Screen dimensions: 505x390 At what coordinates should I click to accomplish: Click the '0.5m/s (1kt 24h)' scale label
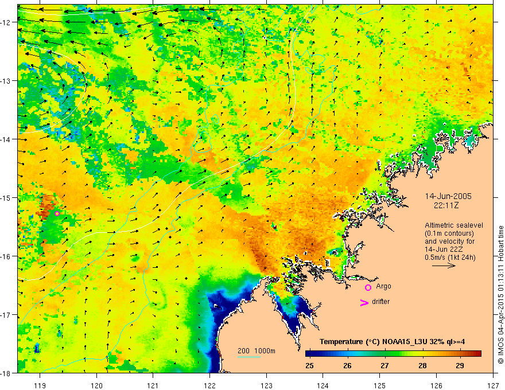pos(450,258)
